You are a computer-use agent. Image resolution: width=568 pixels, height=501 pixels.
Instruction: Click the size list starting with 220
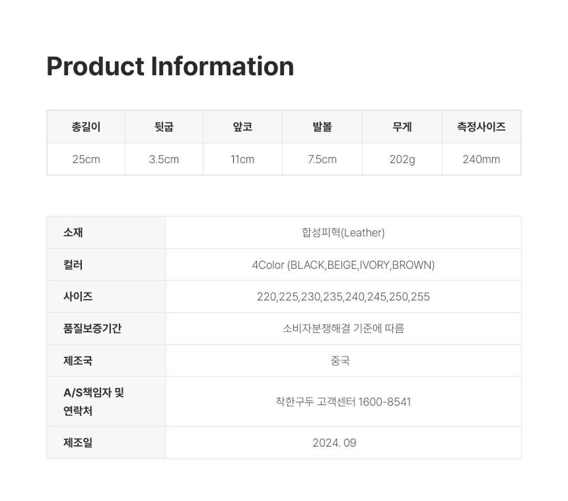343,297
